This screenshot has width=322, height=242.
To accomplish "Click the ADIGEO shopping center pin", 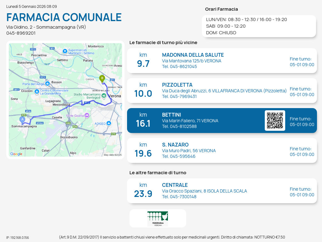I will [x=109, y=123].
